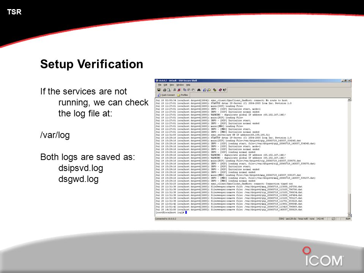Open the Help menu
The height and width of the screenshot is (273, 364).
(188, 85)
